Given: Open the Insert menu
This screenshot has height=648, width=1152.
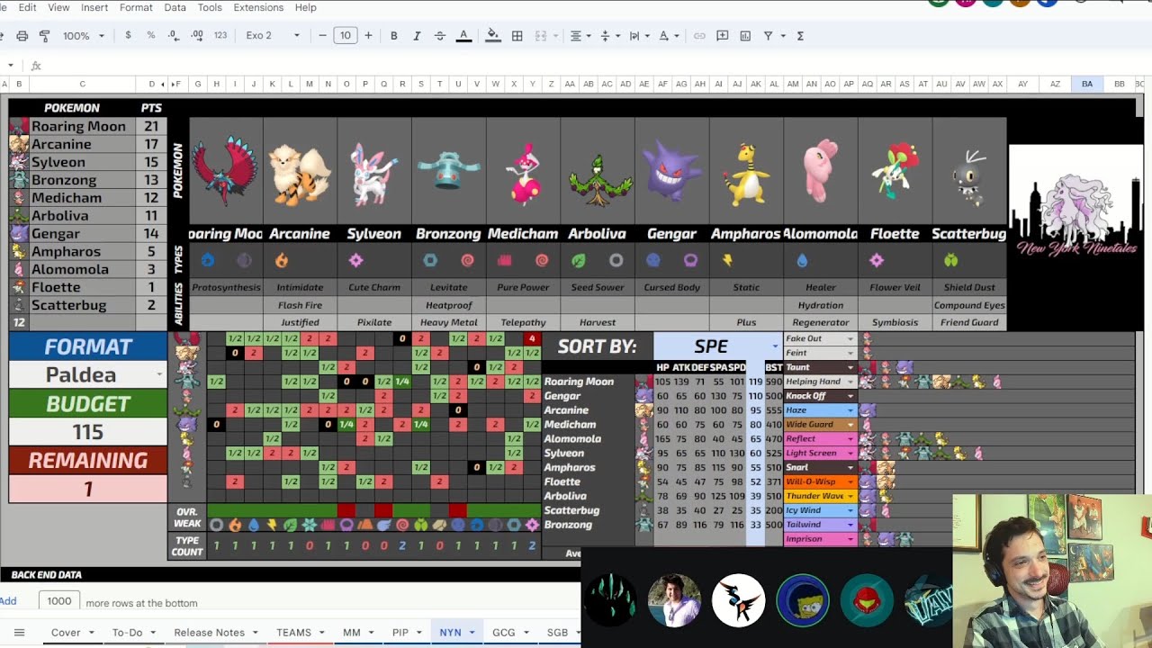Looking at the screenshot, I should click(x=94, y=7).
